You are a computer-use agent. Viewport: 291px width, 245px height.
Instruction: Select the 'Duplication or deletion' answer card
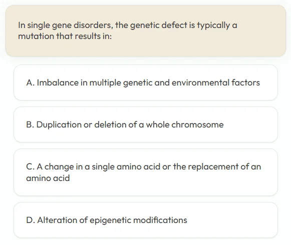[146, 124]
